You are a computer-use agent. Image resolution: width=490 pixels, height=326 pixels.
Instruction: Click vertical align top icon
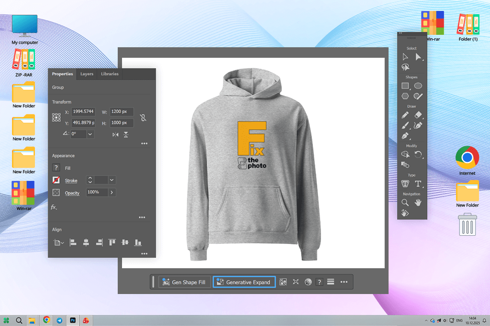112,242
